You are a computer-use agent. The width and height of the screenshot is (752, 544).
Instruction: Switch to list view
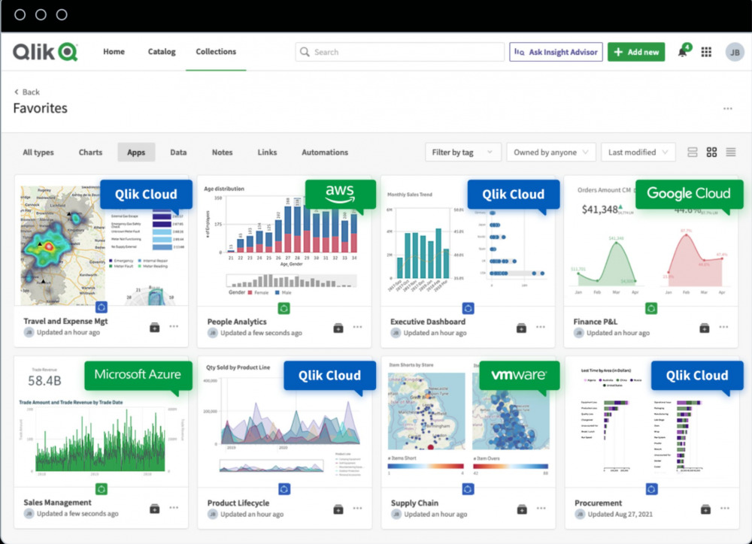tap(730, 153)
